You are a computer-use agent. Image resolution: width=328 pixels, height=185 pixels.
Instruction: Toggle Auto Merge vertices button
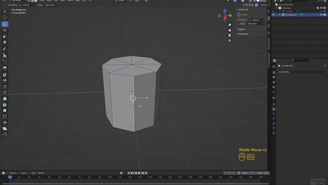(x=256, y=5)
